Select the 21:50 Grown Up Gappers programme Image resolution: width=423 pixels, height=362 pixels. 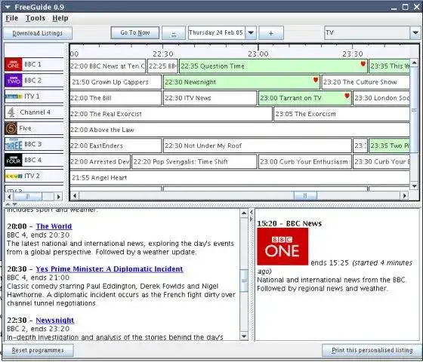116,82
